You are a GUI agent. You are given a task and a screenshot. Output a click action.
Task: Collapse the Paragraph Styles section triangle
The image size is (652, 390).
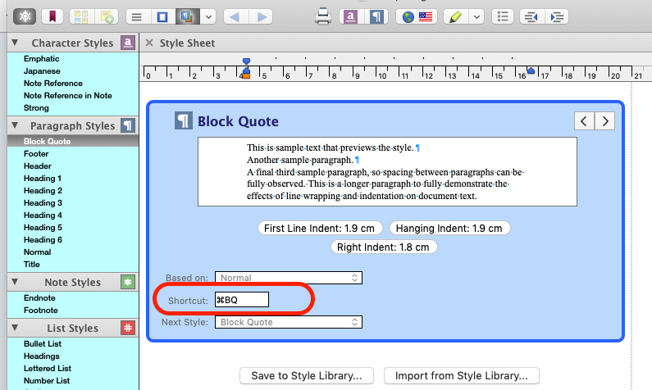pos(16,125)
